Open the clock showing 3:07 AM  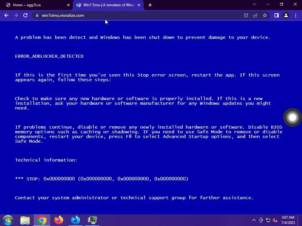click(288, 220)
